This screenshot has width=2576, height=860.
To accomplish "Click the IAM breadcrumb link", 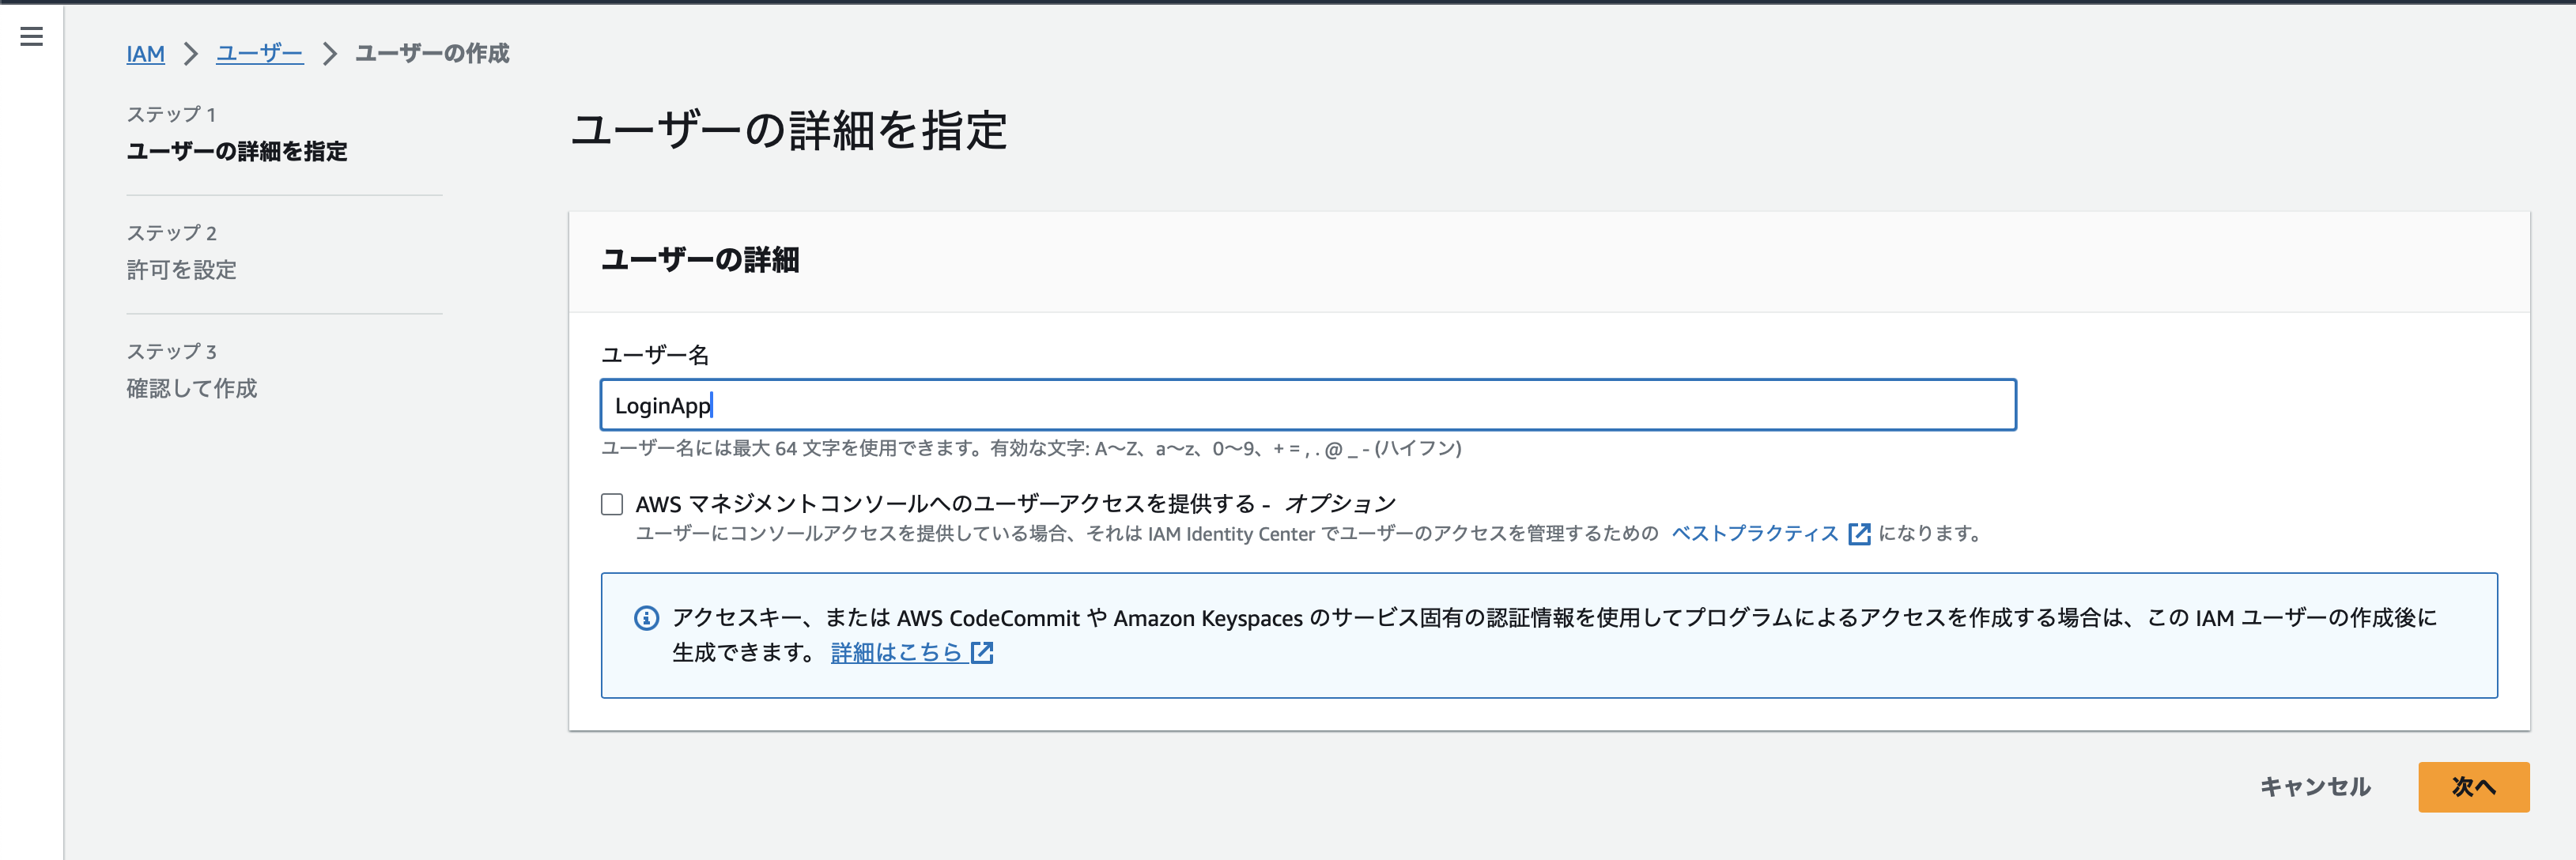I will click(x=145, y=54).
